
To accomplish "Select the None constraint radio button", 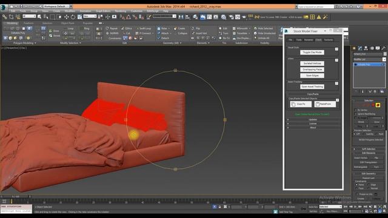I will coord(356,185).
